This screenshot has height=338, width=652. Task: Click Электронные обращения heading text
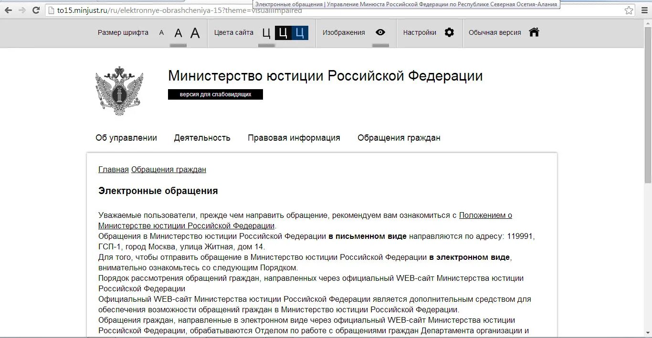point(158,191)
